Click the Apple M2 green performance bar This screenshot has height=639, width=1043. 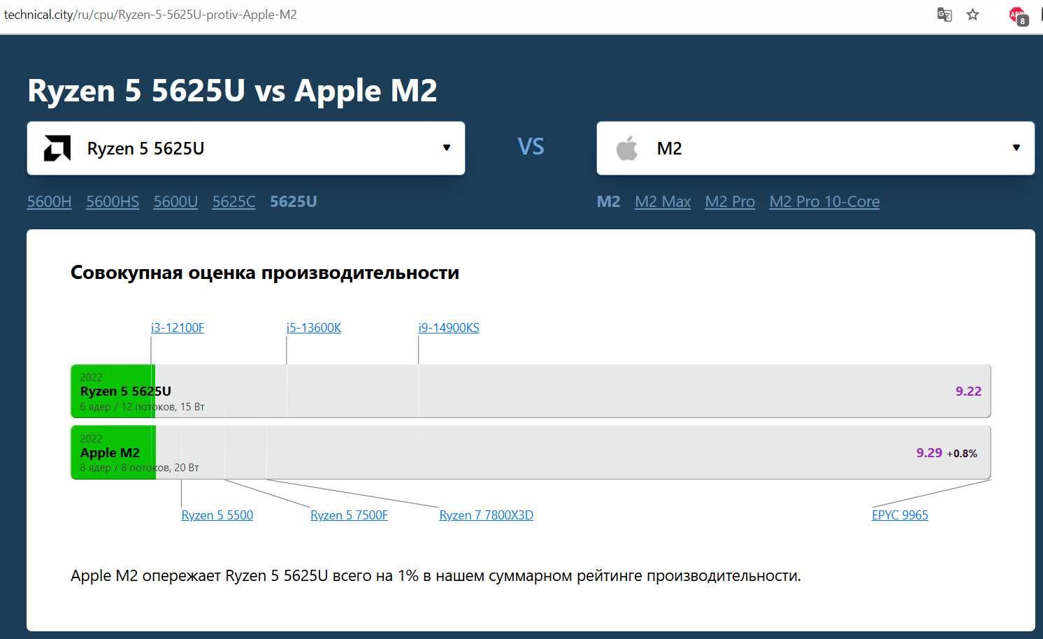[113, 452]
